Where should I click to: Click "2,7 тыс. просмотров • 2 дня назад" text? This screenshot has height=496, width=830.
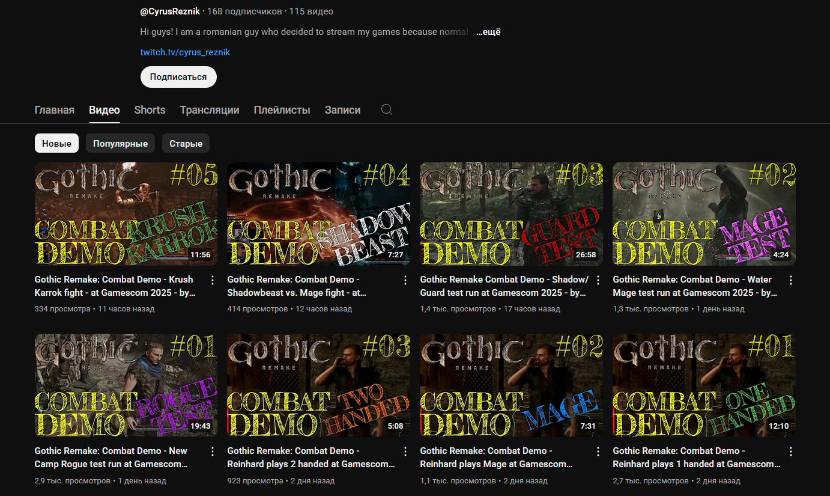[677, 481]
